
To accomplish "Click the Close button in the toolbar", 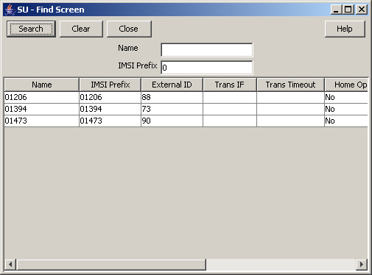I will (129, 29).
